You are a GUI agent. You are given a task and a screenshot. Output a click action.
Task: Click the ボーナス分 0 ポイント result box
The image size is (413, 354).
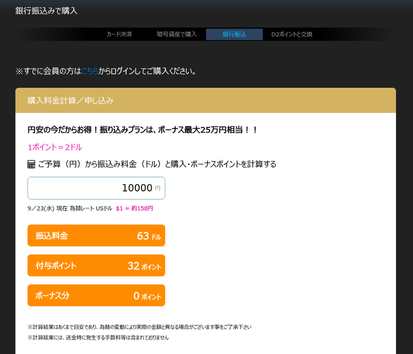pyautogui.click(x=96, y=295)
